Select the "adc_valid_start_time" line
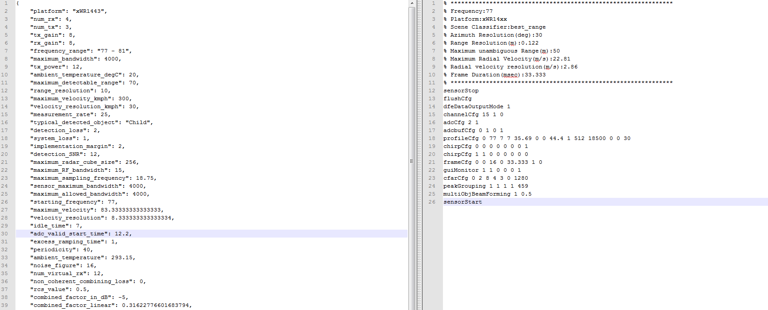The image size is (768, 310). [x=81, y=234]
